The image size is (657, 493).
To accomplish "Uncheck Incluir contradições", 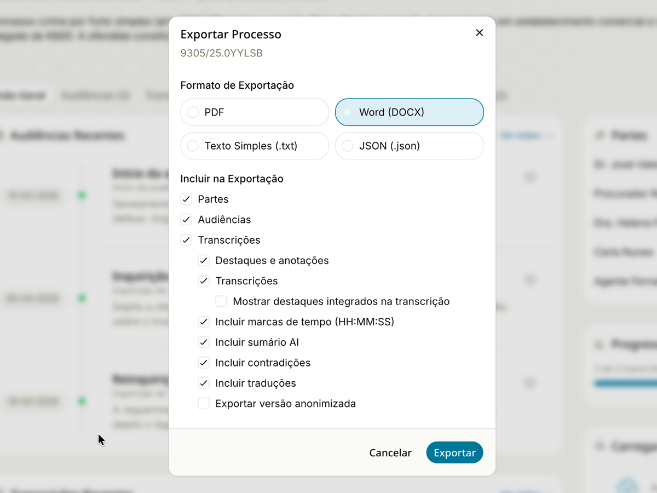I will [204, 363].
